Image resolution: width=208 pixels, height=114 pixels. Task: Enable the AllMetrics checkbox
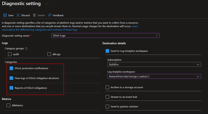pyautogui.click(x=8, y=105)
